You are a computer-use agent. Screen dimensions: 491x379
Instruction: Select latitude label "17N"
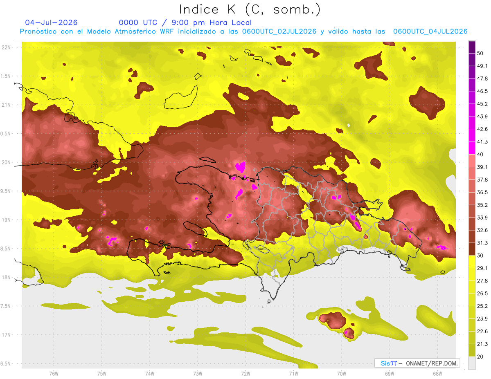(6, 335)
